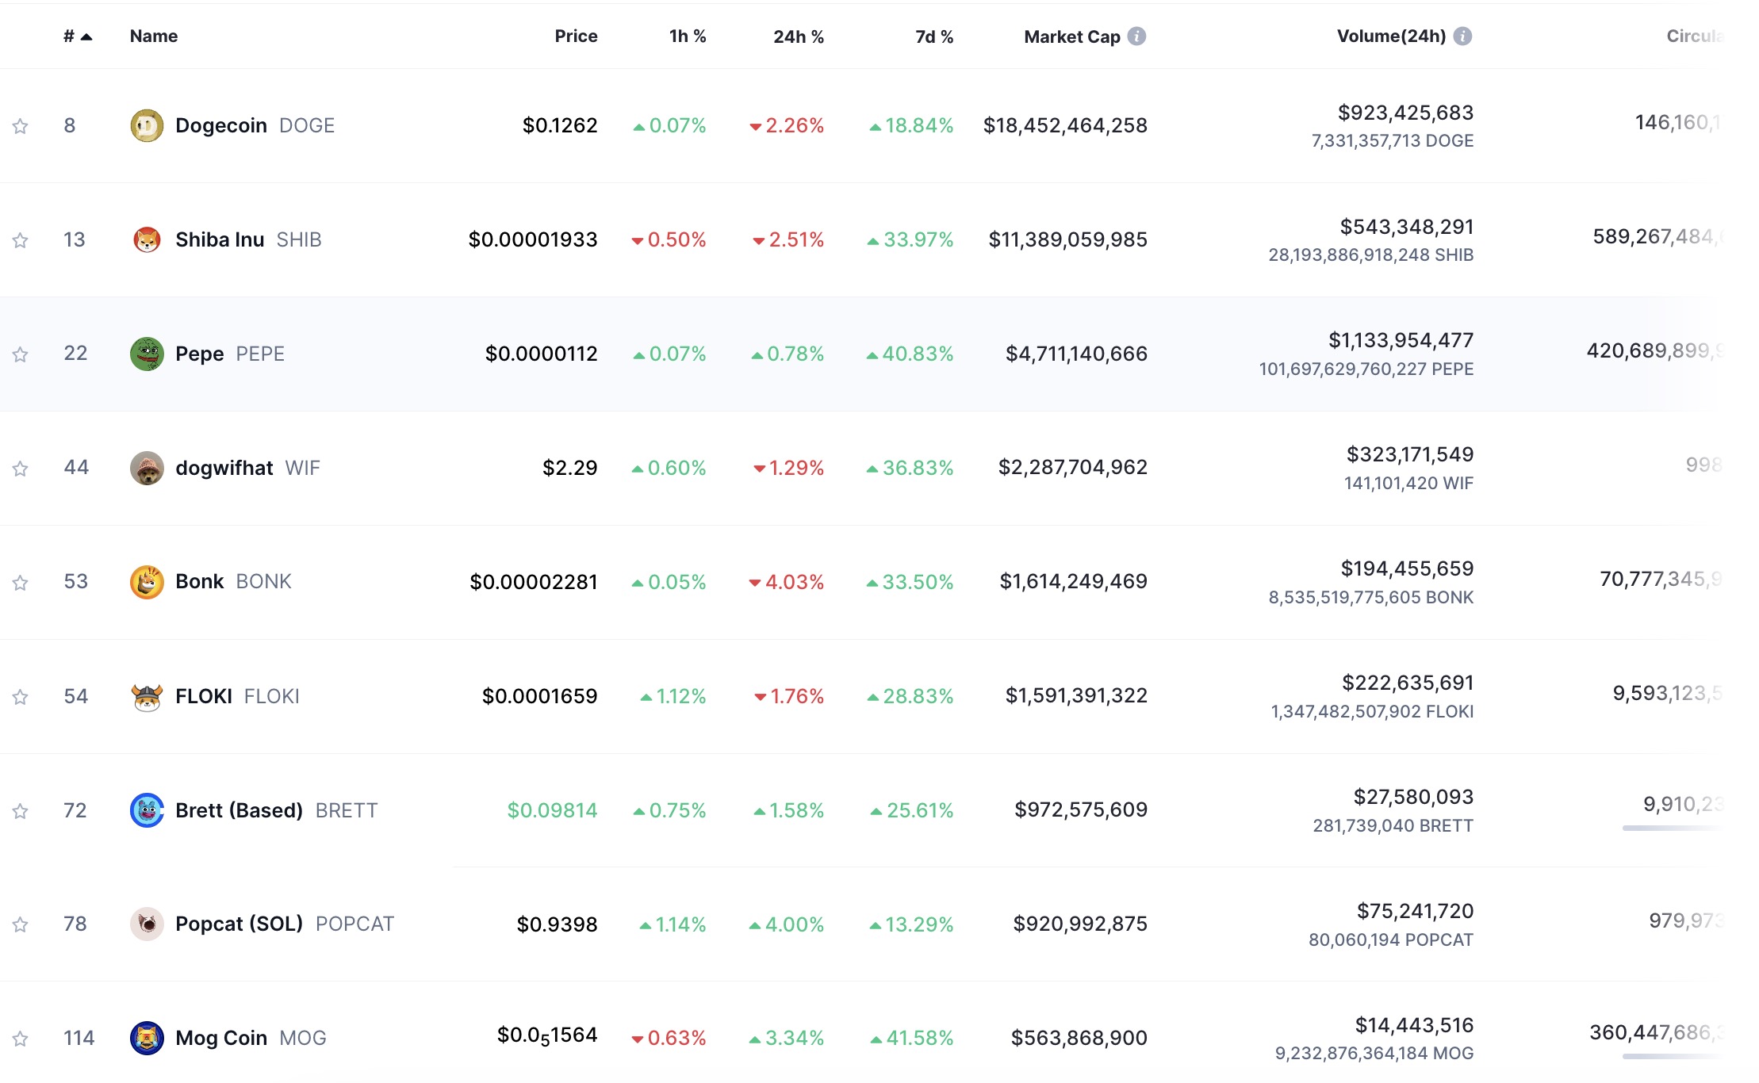Click FLOKI 1h change 1.12%
The width and height of the screenshot is (1759, 1083).
(673, 696)
